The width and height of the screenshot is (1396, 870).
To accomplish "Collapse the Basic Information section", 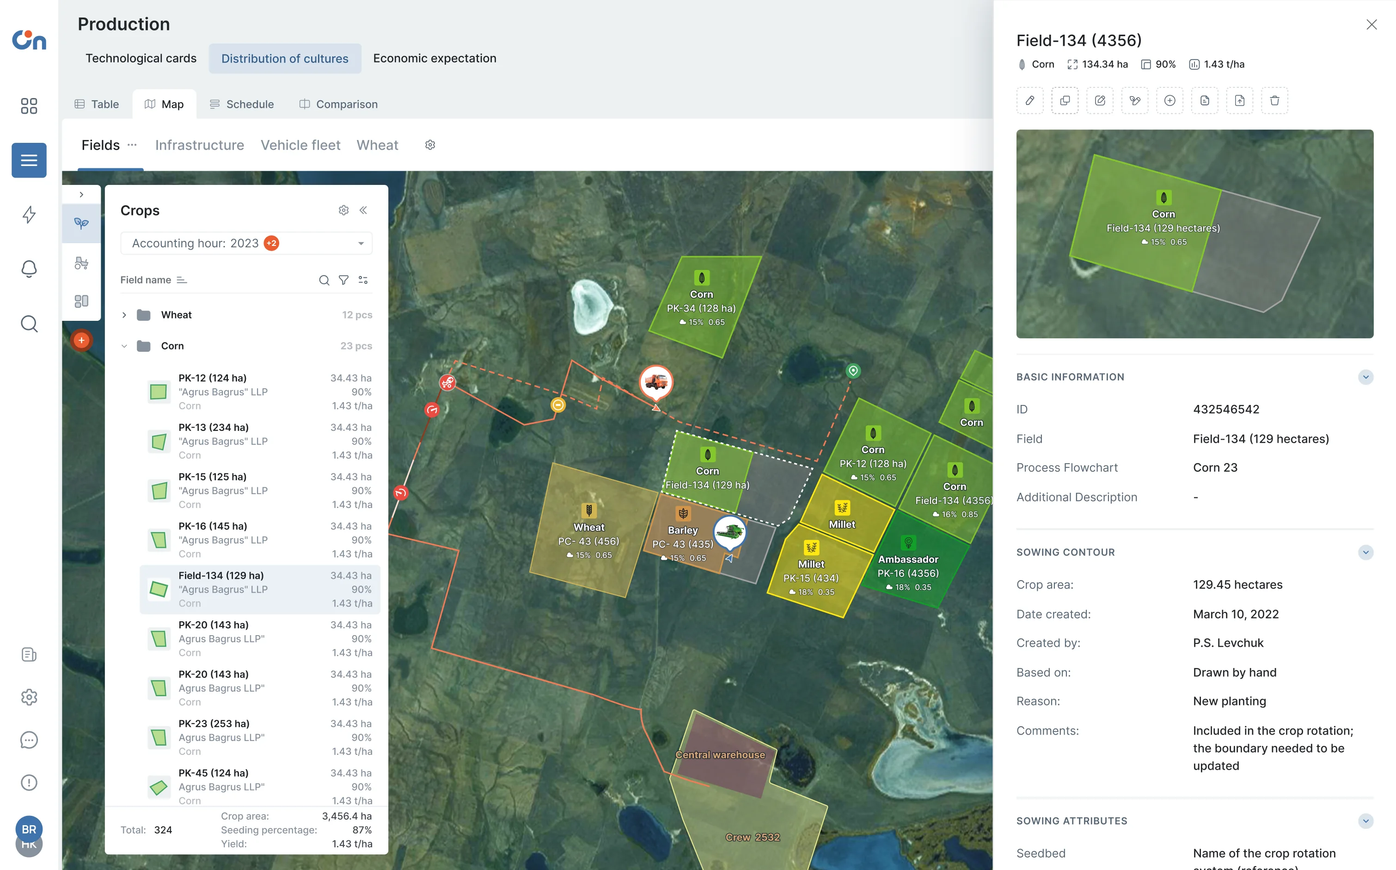I will [x=1366, y=377].
